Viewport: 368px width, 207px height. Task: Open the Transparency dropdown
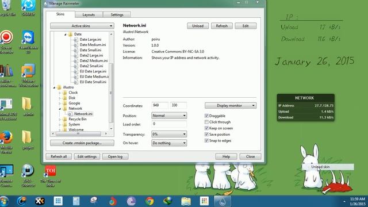pos(169,134)
